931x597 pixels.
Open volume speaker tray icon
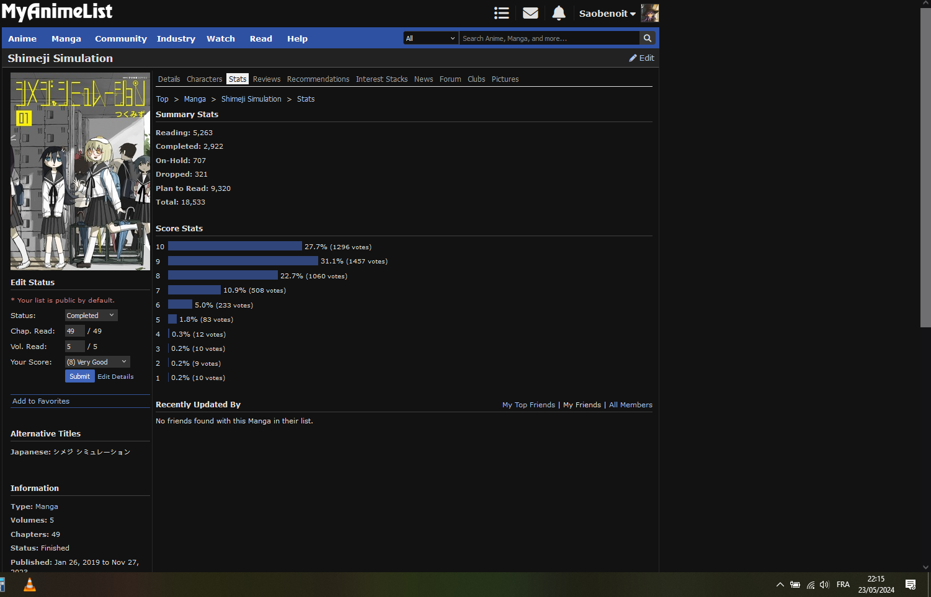(824, 585)
